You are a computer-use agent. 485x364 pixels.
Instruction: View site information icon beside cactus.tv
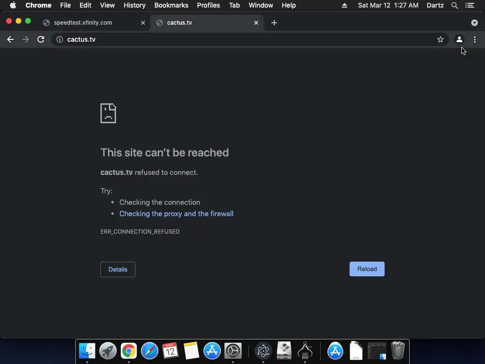(60, 39)
